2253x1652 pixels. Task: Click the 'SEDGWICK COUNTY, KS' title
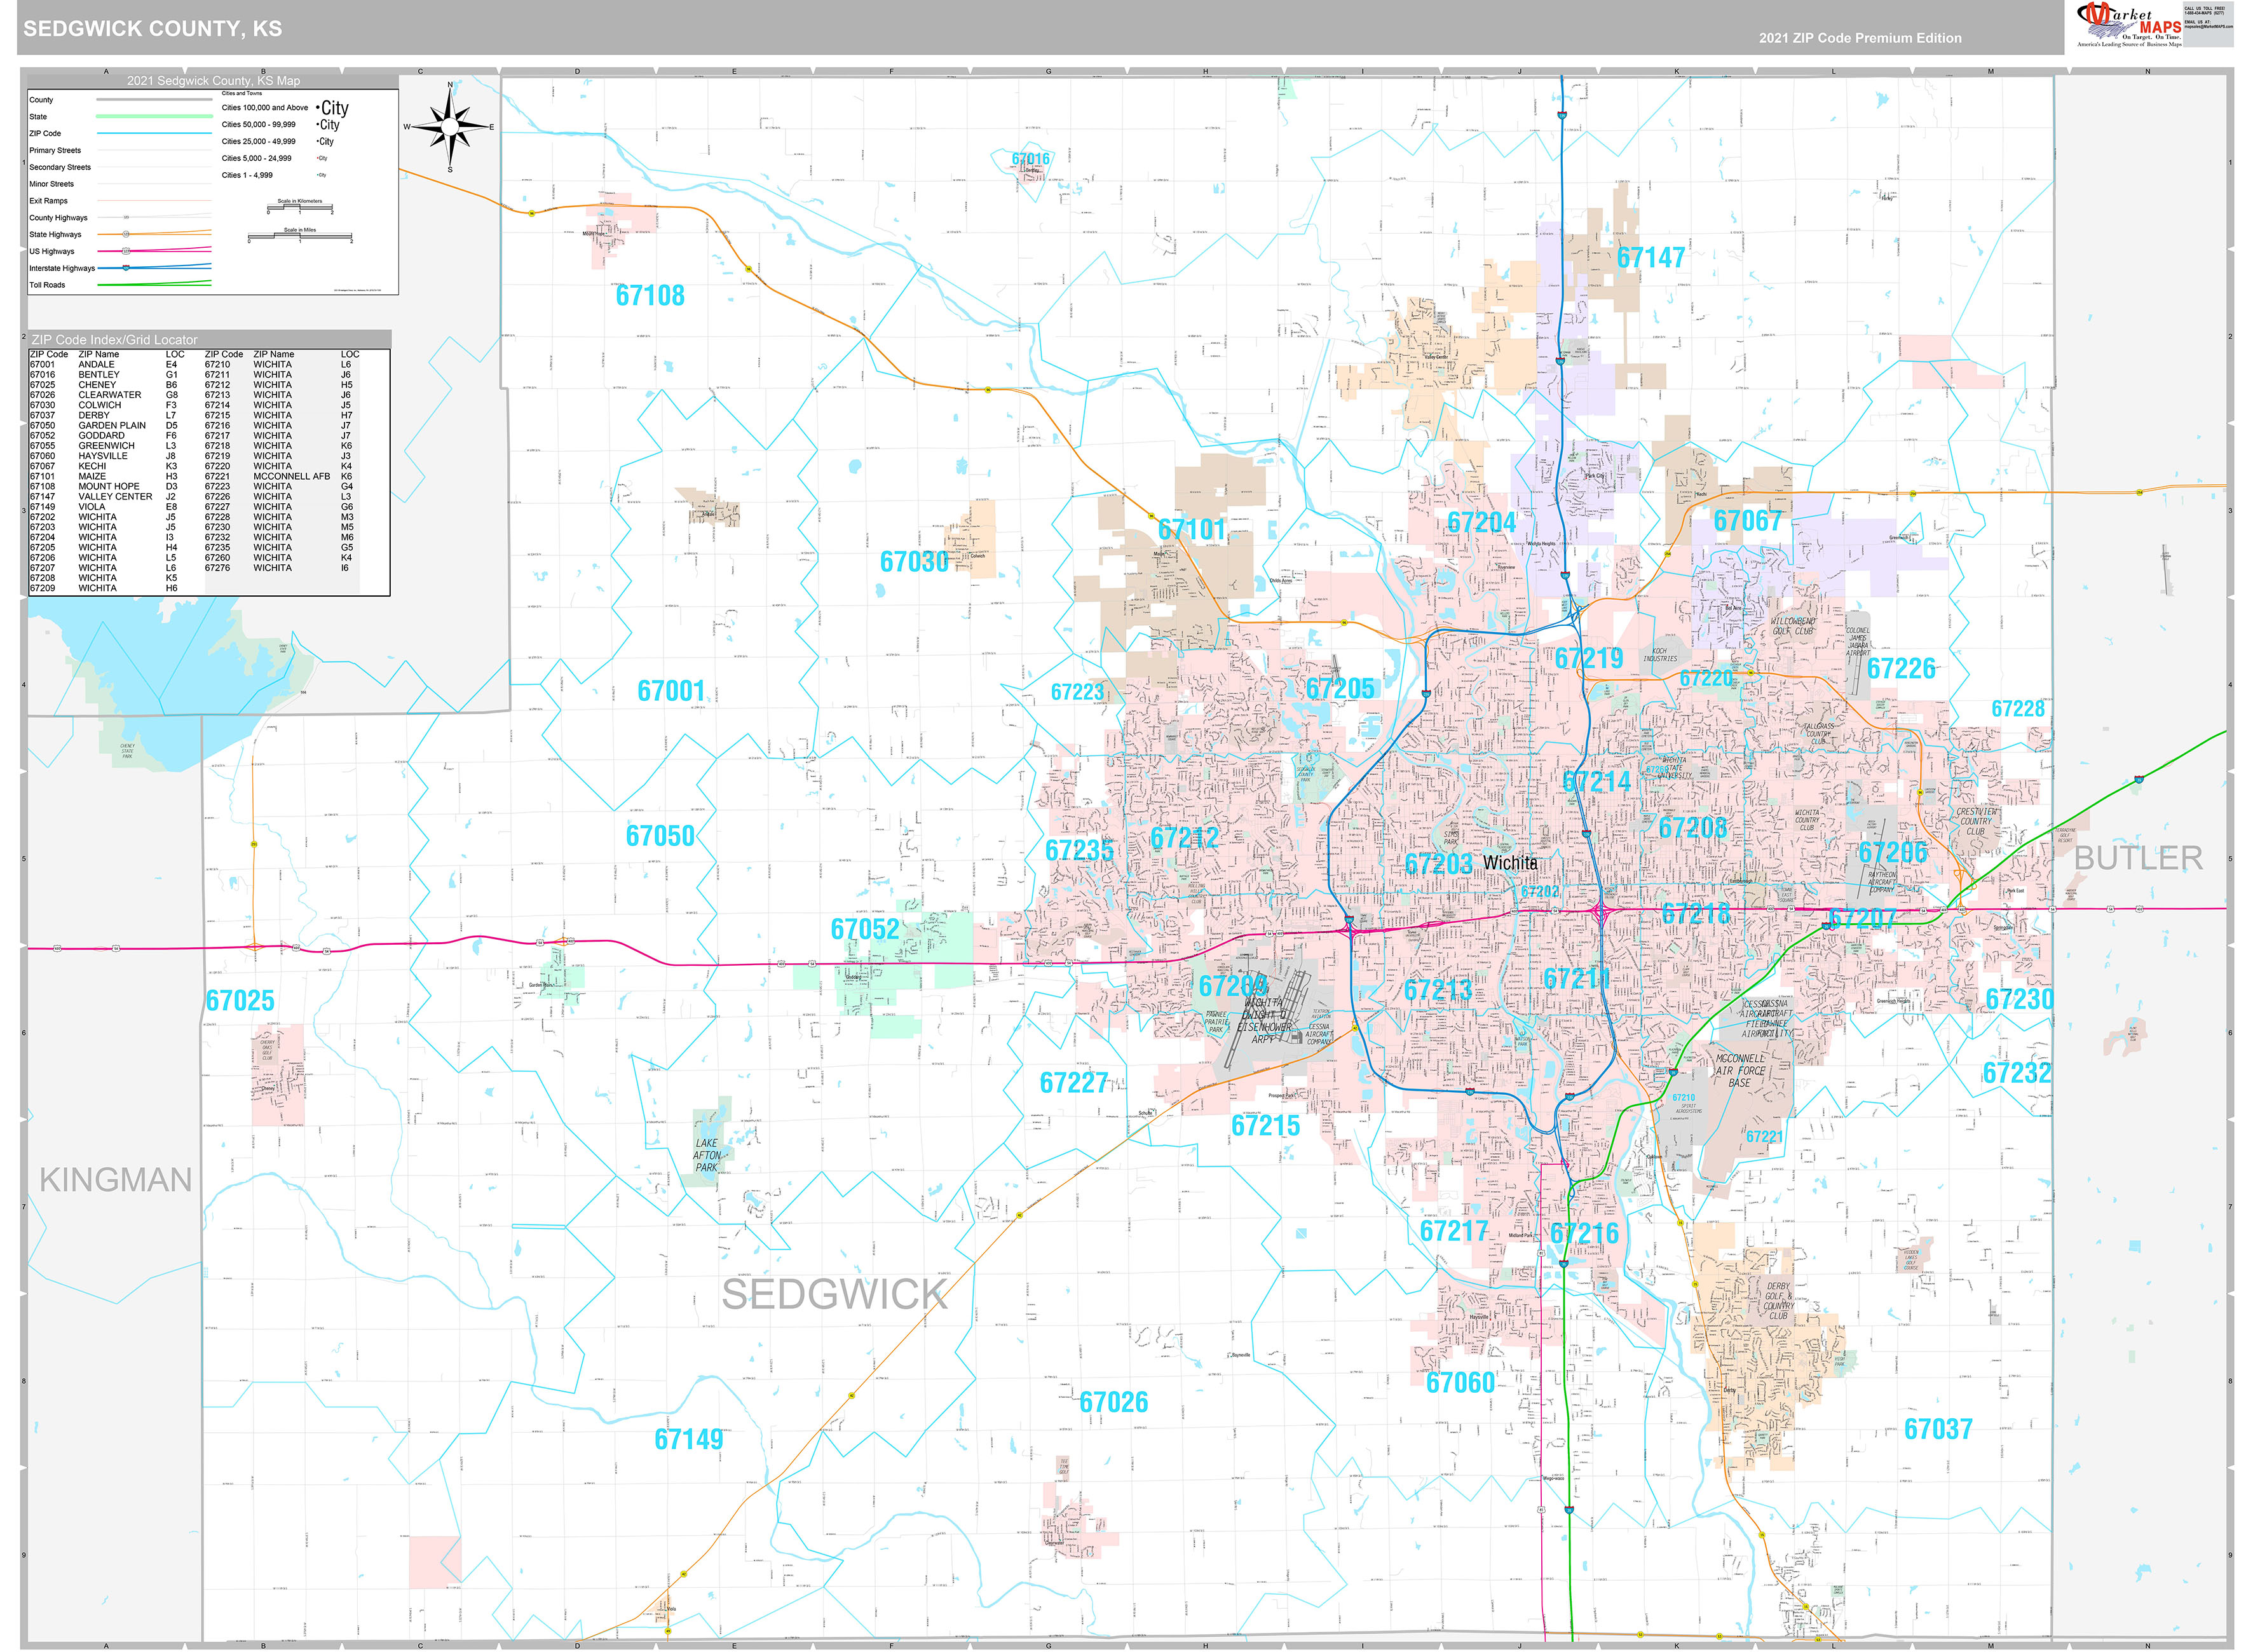coord(153,29)
